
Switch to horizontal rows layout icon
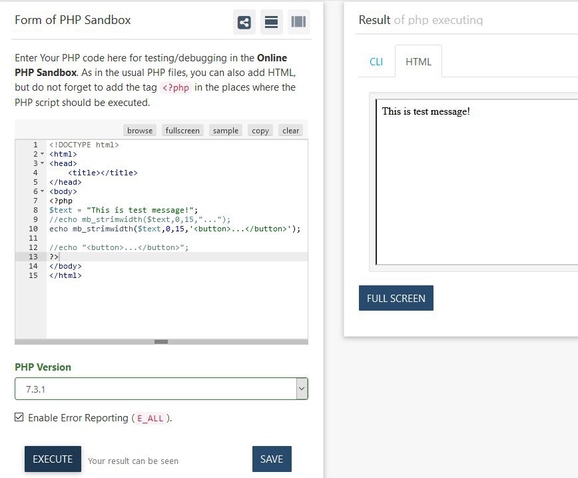click(271, 22)
